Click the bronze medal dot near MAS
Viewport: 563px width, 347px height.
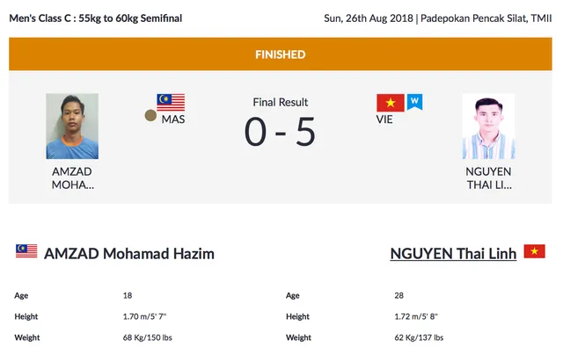[x=150, y=115]
